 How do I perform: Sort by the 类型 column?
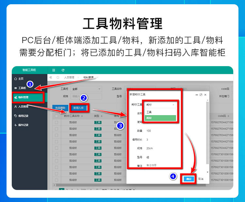(x=102, y=116)
